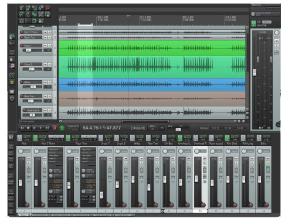Image resolution: width=285 pixels, height=222 pixels.
Task: Click the time selection bar on the ruler
Action: click(x=85, y=25)
